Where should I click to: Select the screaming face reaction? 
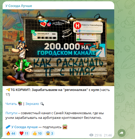50,133
